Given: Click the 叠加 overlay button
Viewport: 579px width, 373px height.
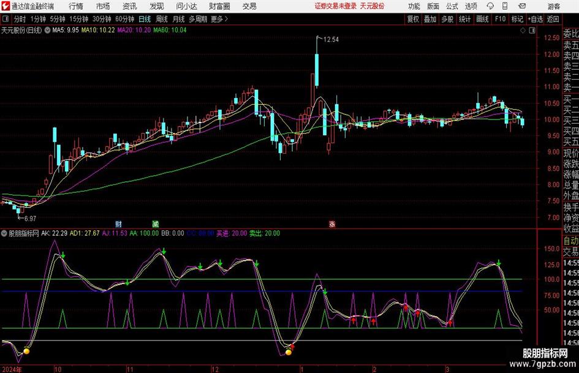Looking at the screenshot, I should click(x=430, y=19).
